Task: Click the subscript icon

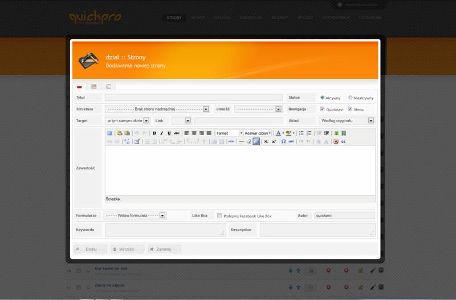Action: coord(266,141)
